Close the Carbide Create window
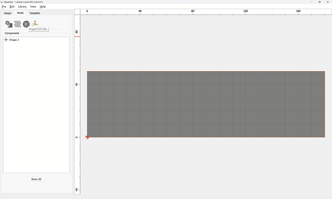This screenshot has height=199, width=332. point(328,2)
